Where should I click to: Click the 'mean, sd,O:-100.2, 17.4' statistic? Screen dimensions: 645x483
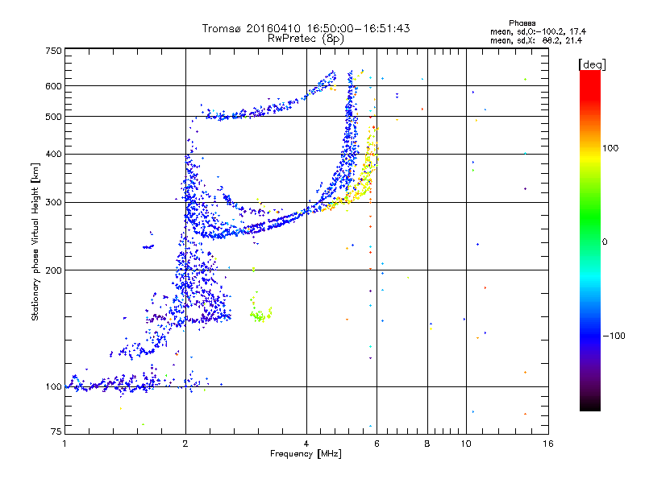pyautogui.click(x=538, y=31)
